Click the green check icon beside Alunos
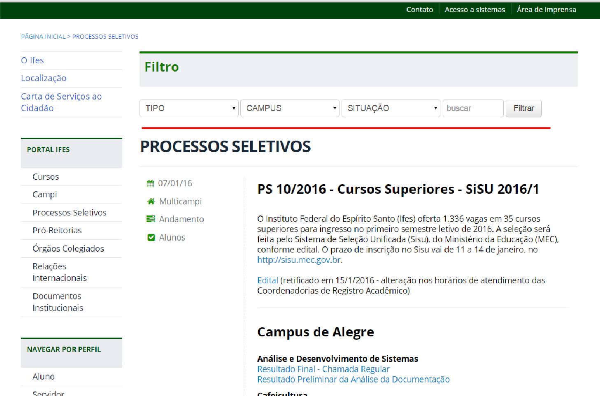The image size is (600, 396). pos(151,237)
